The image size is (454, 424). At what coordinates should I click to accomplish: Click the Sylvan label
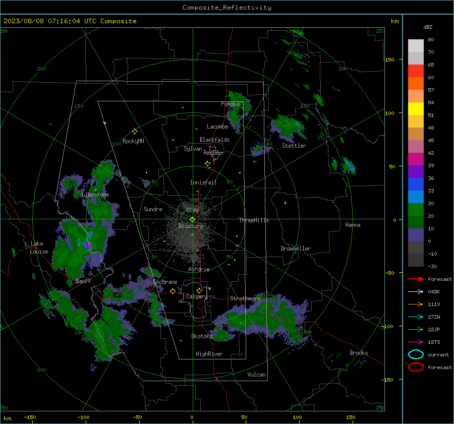[193, 149]
